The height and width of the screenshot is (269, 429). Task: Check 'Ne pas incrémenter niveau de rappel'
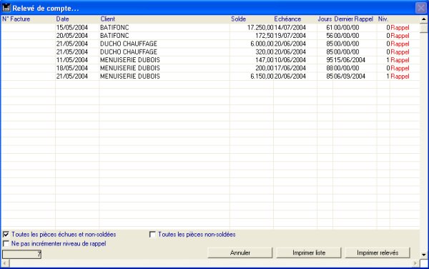tap(6, 243)
